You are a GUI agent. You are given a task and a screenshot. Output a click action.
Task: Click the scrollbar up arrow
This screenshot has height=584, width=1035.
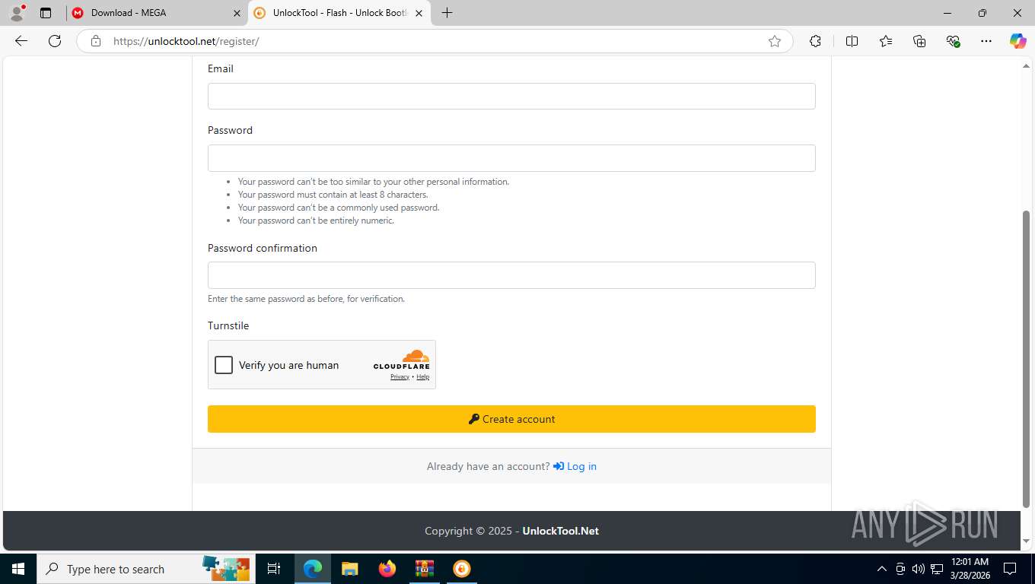click(1026, 66)
